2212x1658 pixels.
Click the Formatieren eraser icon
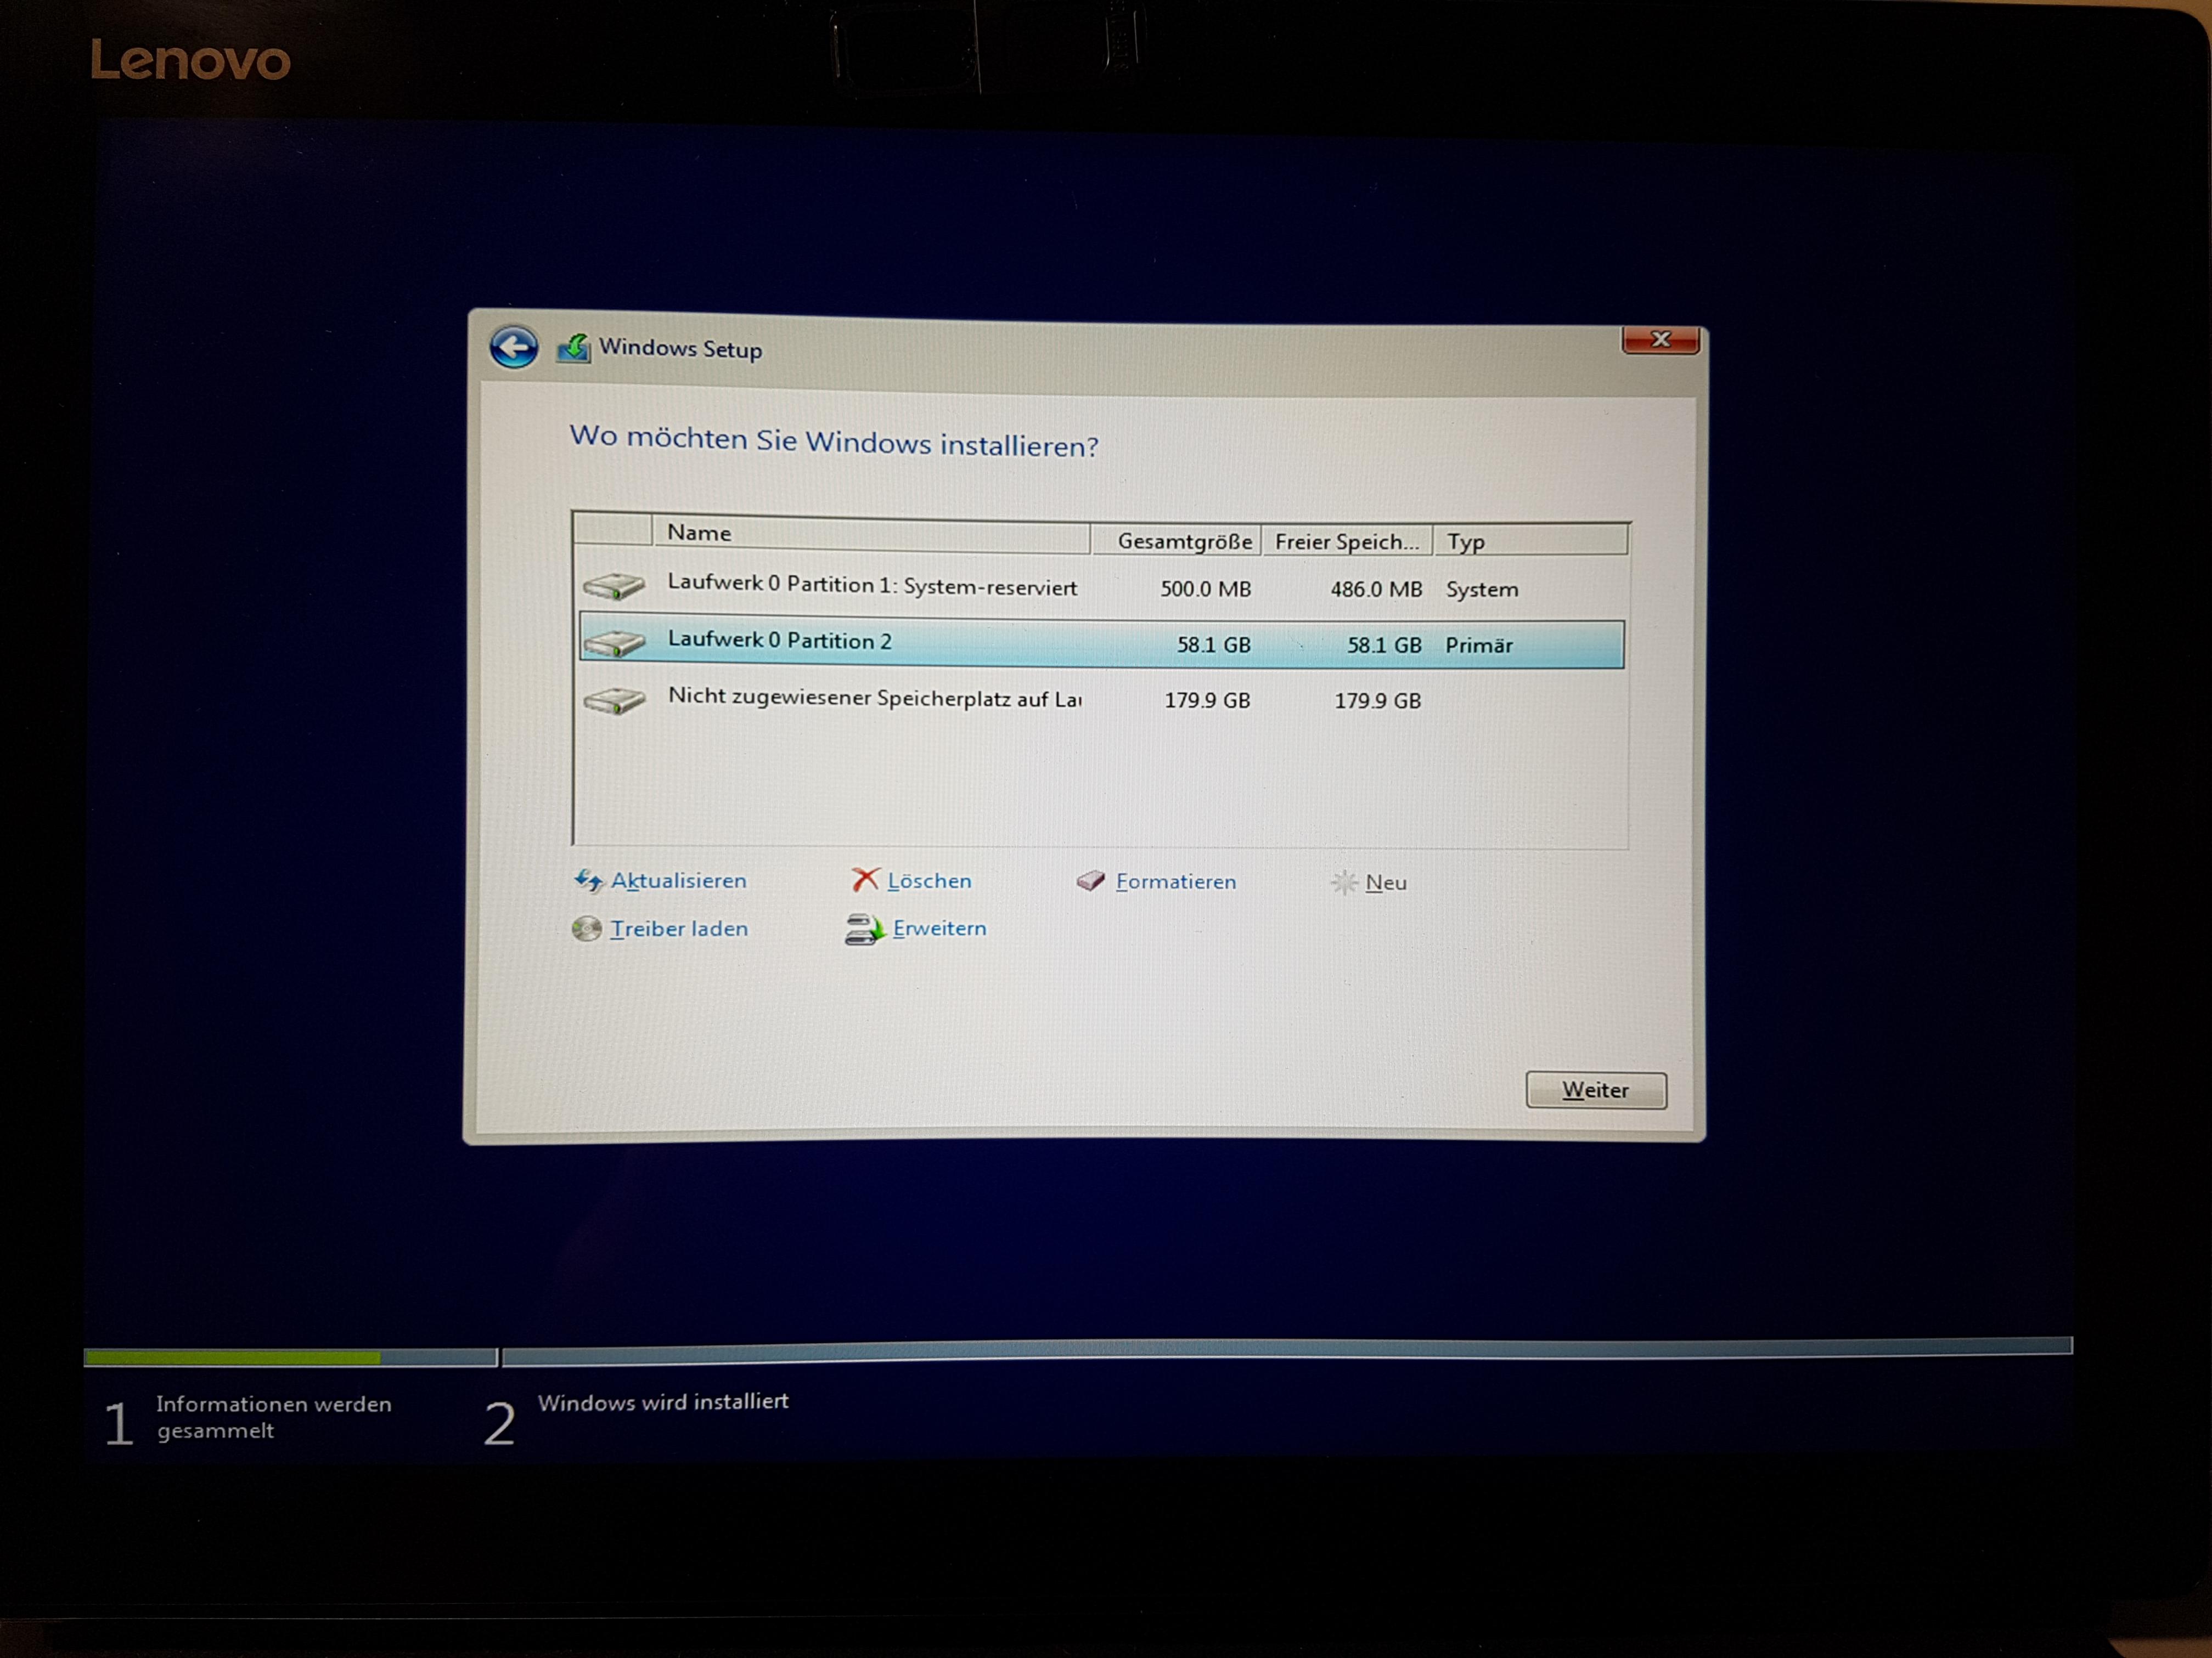[1091, 880]
